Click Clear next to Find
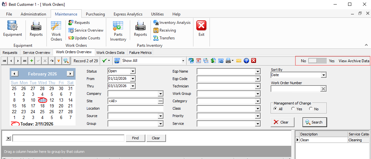This screenshot has height=159, width=371. click(x=156, y=138)
